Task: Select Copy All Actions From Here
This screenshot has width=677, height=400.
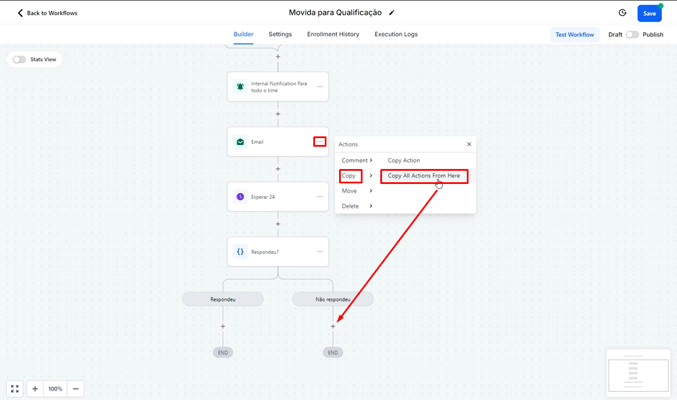Action: 424,176
